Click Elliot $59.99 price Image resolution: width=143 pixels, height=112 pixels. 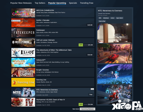point(90,55)
